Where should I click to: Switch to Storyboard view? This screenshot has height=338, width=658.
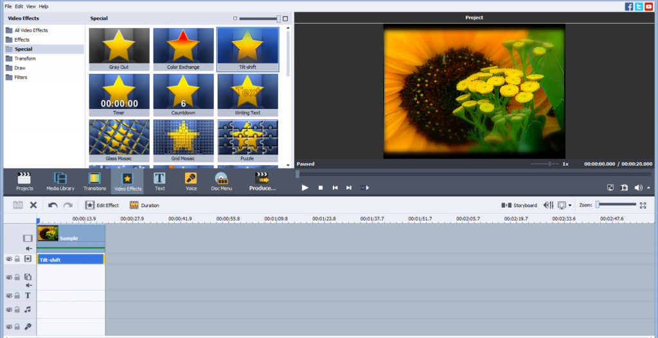[519, 205]
